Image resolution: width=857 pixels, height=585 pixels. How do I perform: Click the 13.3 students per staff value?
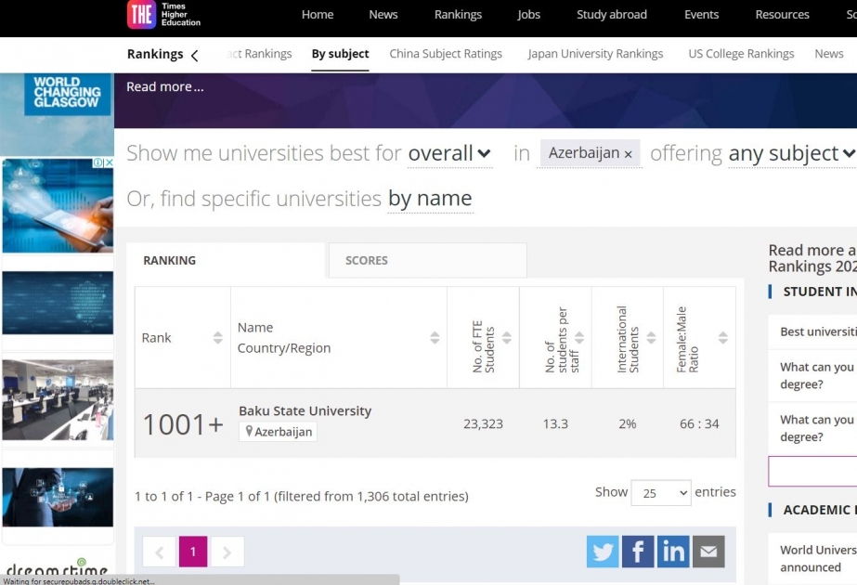click(x=555, y=423)
